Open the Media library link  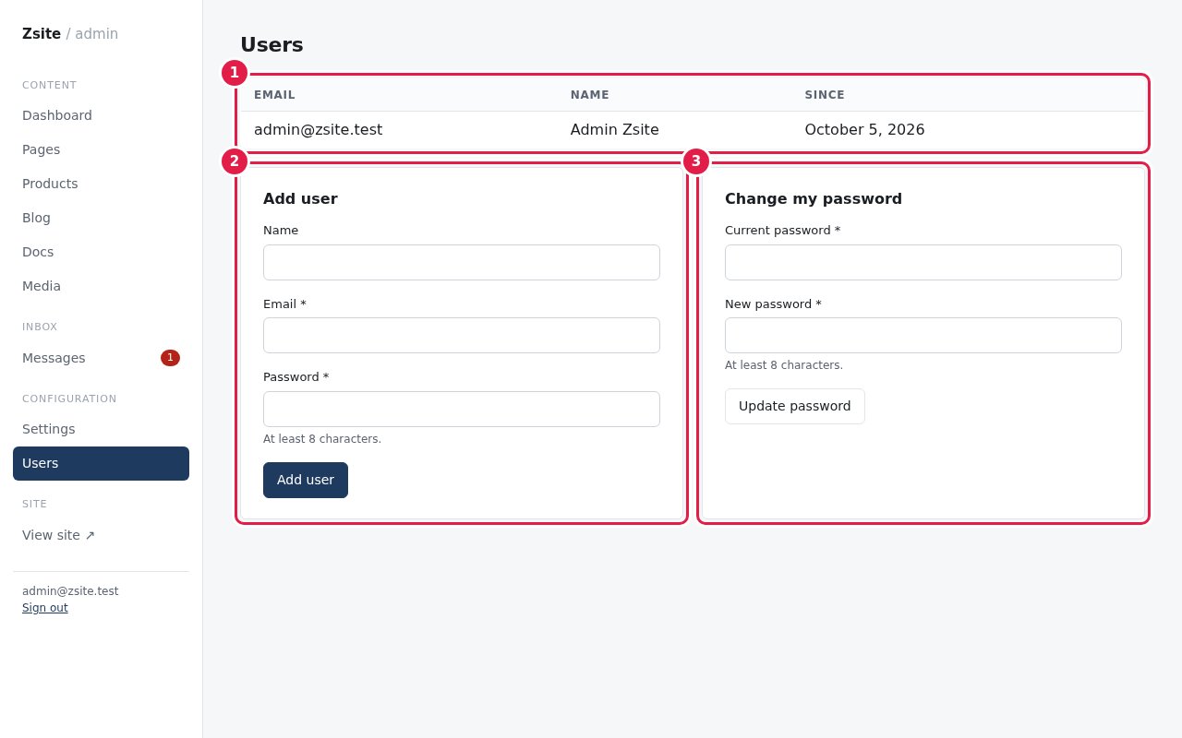[x=101, y=286]
